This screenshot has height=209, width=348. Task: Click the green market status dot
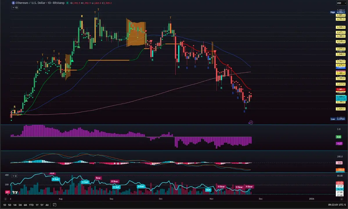click(67, 3)
